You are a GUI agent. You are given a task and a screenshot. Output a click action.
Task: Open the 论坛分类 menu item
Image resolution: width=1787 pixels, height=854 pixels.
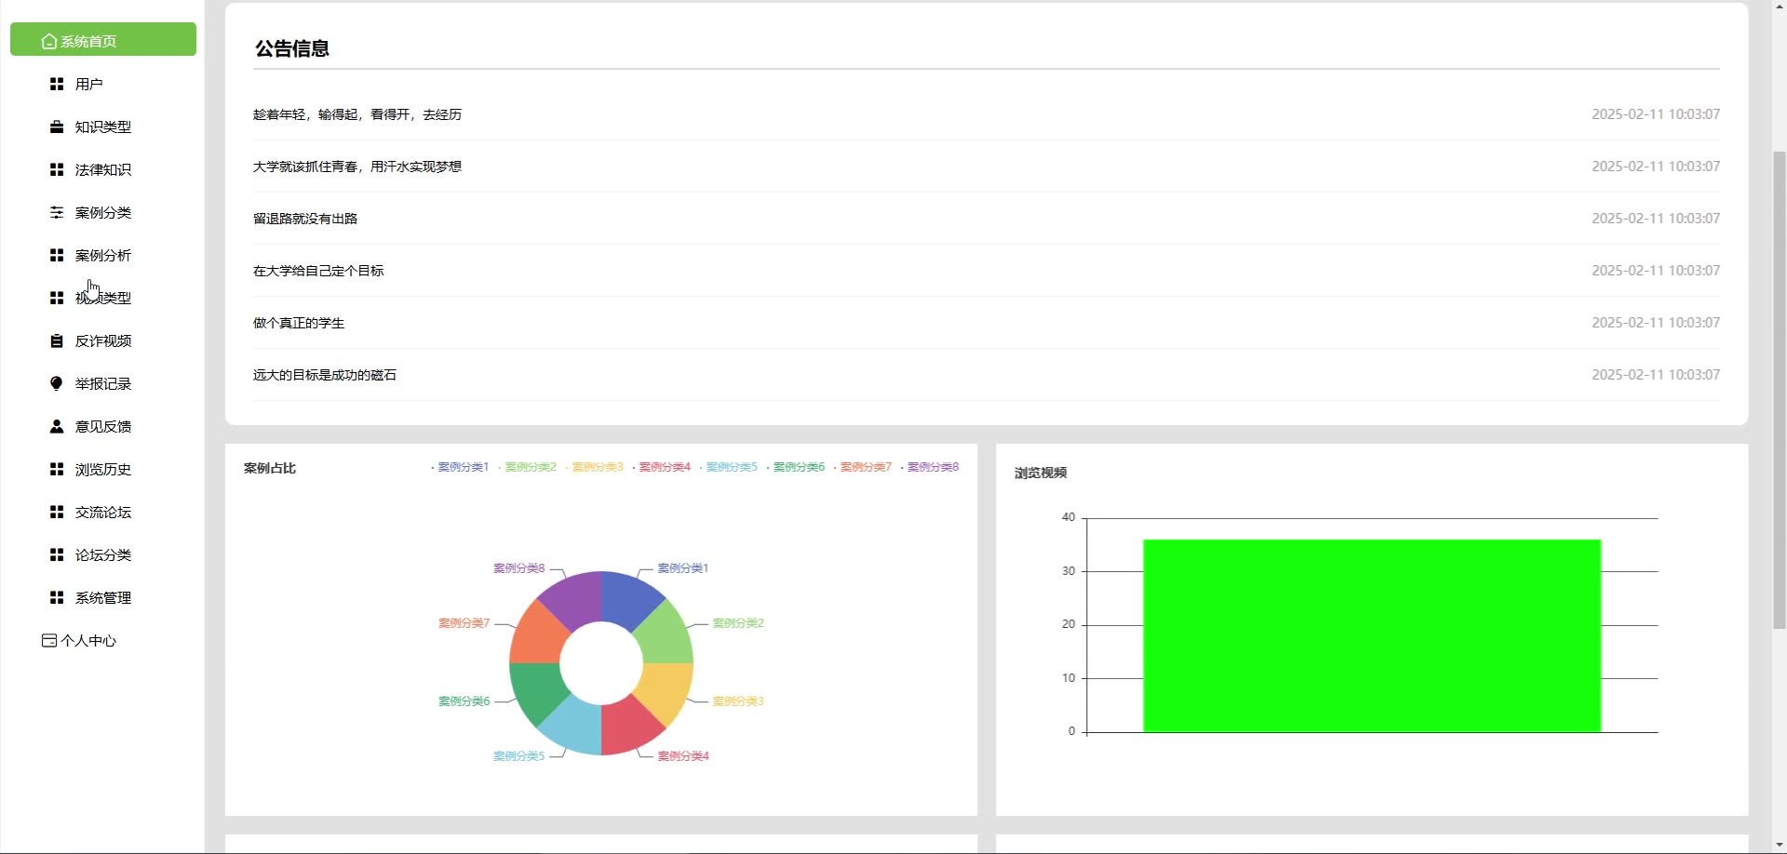click(x=103, y=554)
